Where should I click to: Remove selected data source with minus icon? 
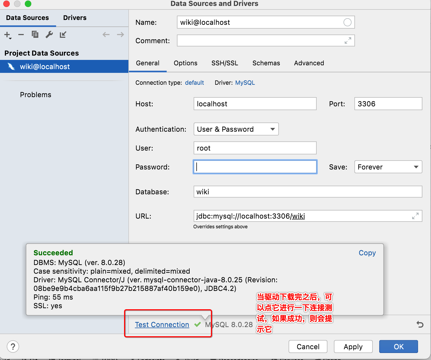tap(21, 35)
